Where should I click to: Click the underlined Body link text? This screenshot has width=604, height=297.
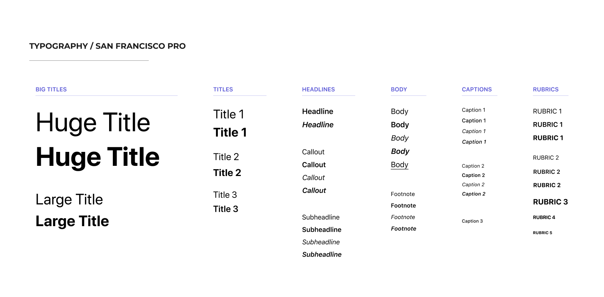pos(399,165)
